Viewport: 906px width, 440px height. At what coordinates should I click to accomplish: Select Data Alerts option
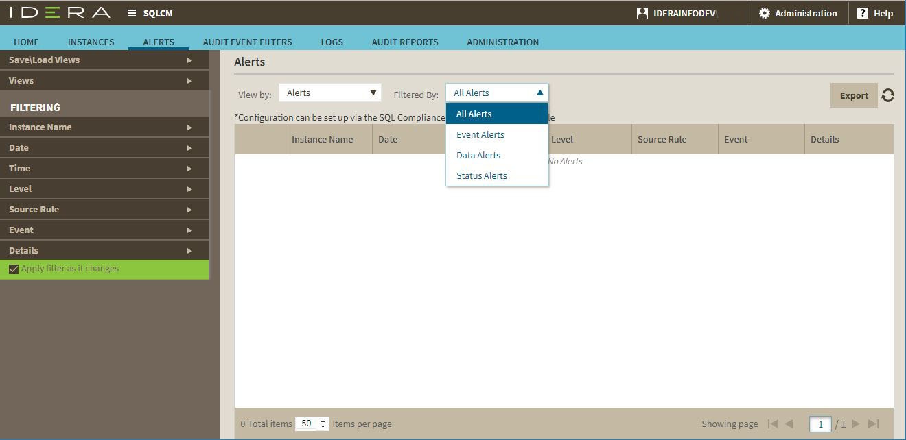[x=497, y=155]
